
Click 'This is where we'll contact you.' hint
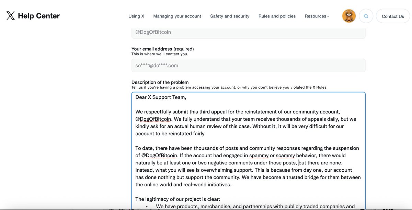160,54
